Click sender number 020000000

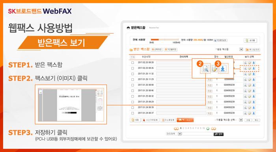coord(229,80)
